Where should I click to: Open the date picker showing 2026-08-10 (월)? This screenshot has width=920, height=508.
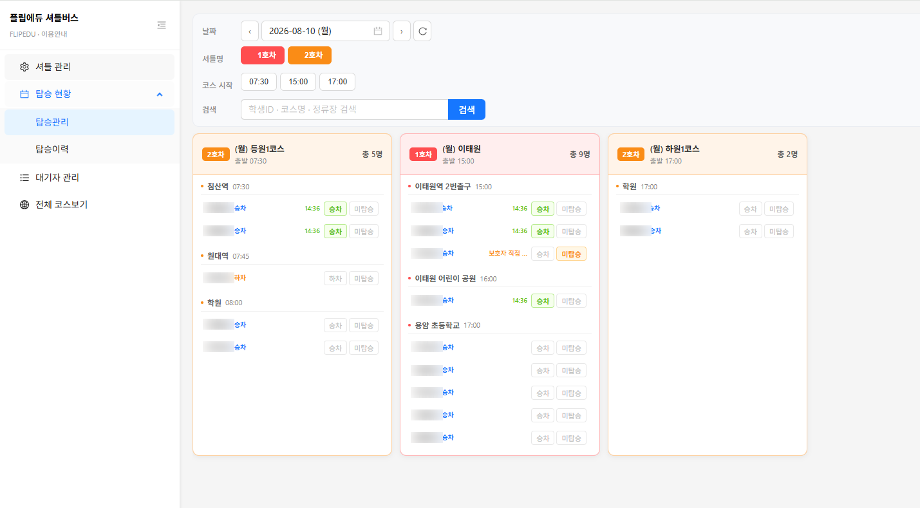coord(326,31)
